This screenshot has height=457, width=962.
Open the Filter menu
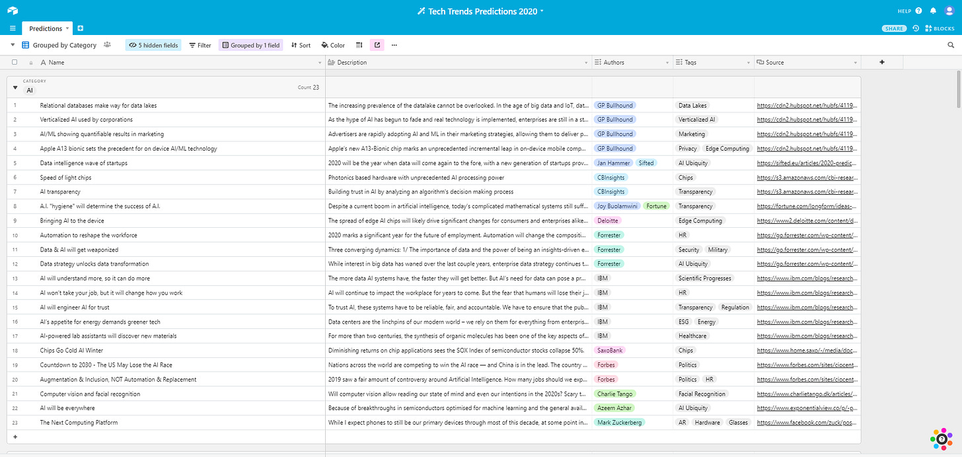200,45
